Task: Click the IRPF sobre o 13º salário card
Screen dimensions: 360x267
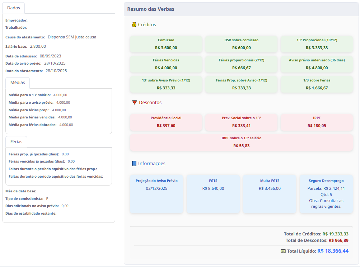Action: 241,142
